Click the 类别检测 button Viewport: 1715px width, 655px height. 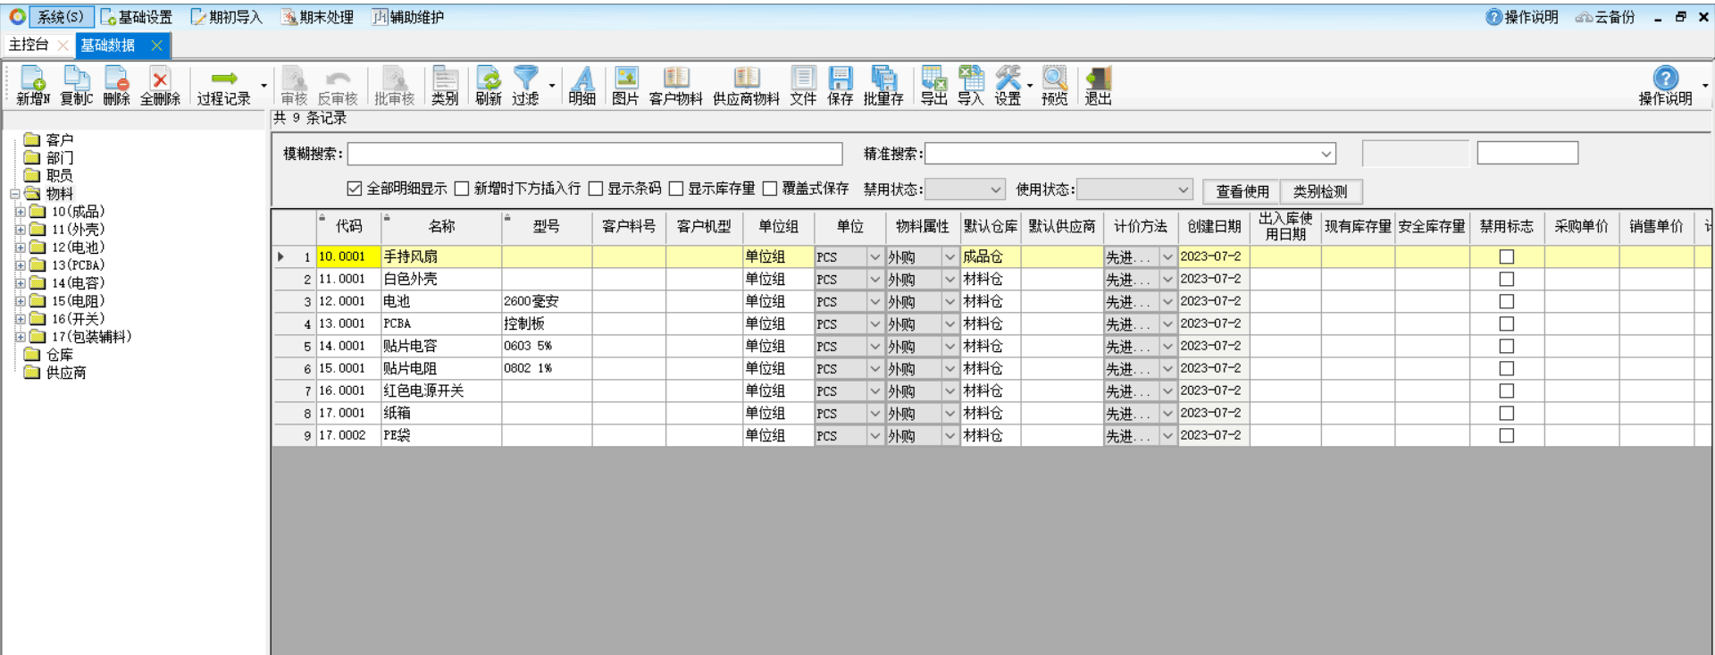point(1320,191)
